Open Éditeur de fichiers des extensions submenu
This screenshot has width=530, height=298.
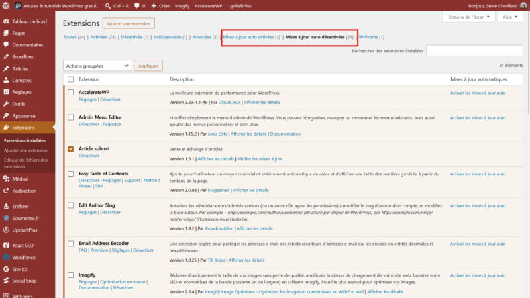pos(26,163)
